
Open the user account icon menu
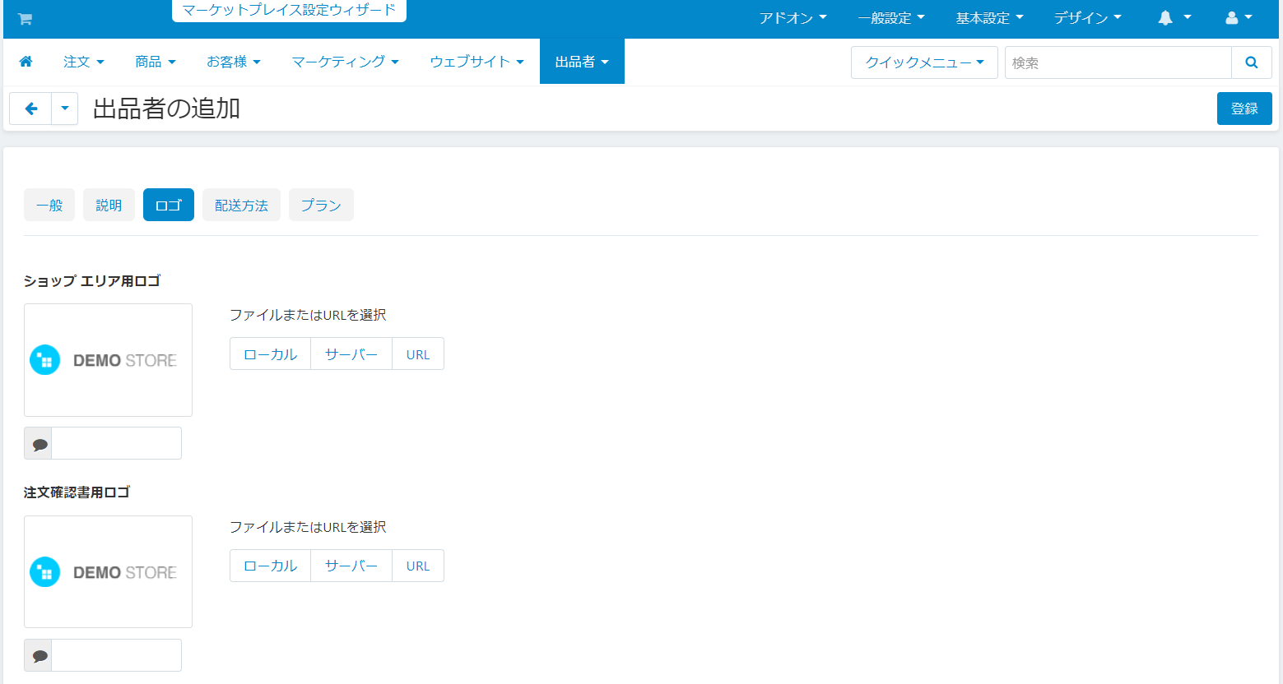1238,18
